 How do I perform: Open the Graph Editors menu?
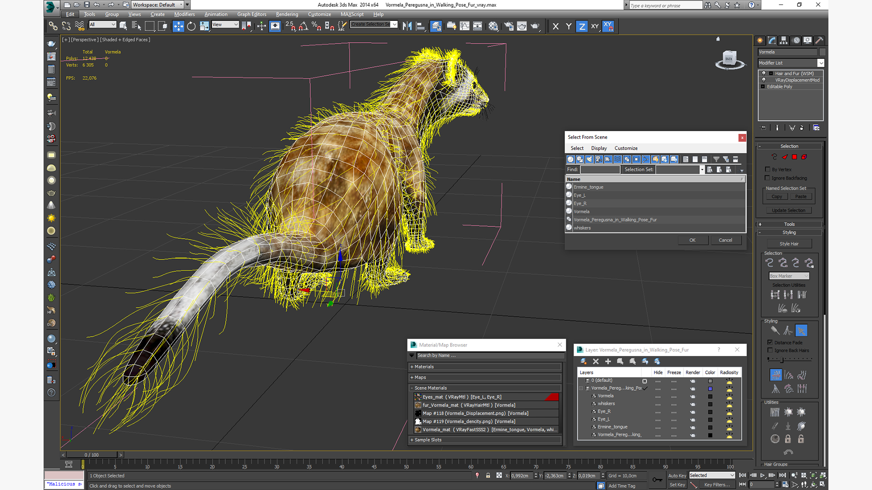tap(252, 14)
